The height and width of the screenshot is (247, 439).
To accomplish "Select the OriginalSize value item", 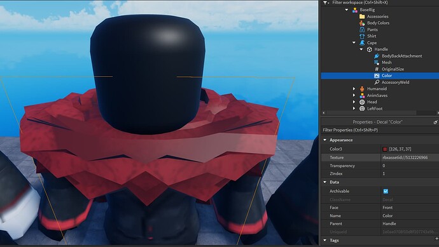I will click(x=389, y=69).
